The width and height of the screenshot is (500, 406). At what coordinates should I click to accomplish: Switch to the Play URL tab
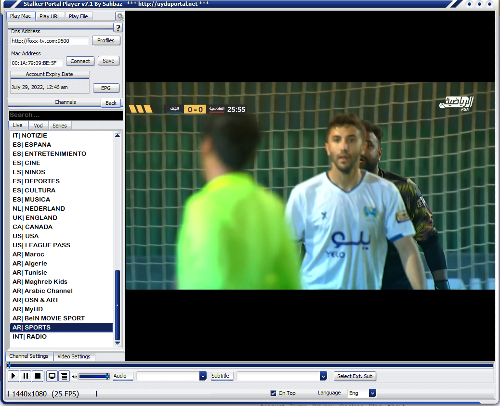click(x=50, y=16)
